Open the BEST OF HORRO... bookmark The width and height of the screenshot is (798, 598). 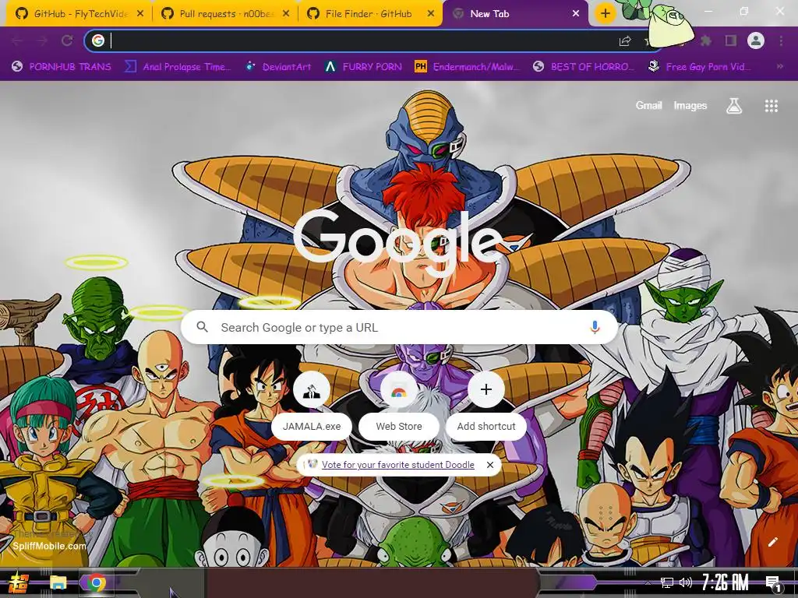point(584,67)
